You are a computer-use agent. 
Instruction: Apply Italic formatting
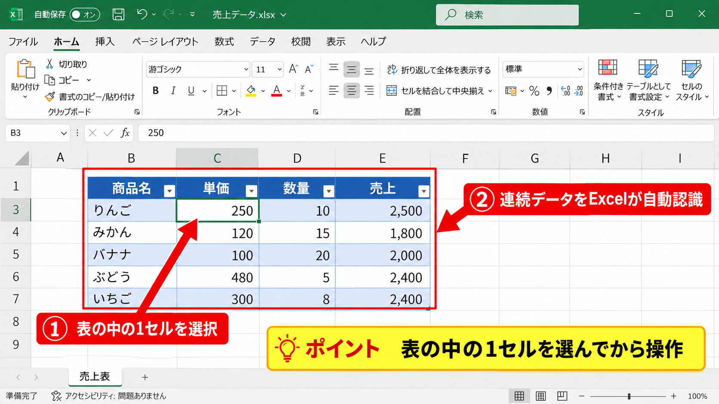coord(173,91)
